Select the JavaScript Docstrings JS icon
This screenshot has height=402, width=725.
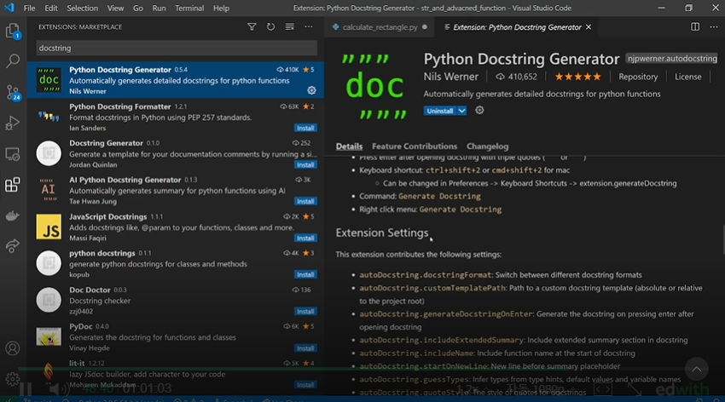49,227
